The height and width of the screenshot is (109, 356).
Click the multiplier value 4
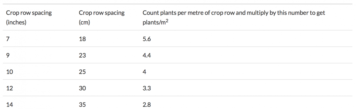[144, 71]
